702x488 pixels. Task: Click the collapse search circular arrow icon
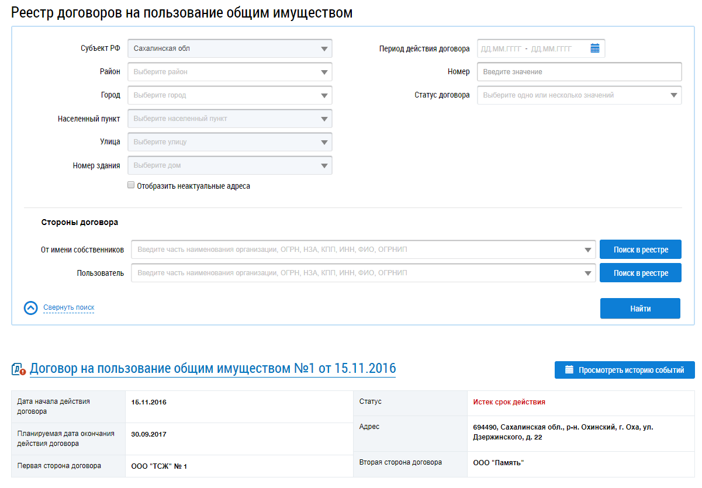[x=31, y=308]
